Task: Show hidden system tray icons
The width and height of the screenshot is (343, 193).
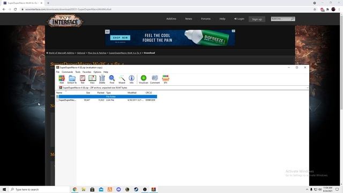Action: coord(307,189)
